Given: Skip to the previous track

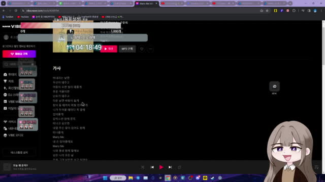Looking at the screenshot, I should click(x=152, y=167).
